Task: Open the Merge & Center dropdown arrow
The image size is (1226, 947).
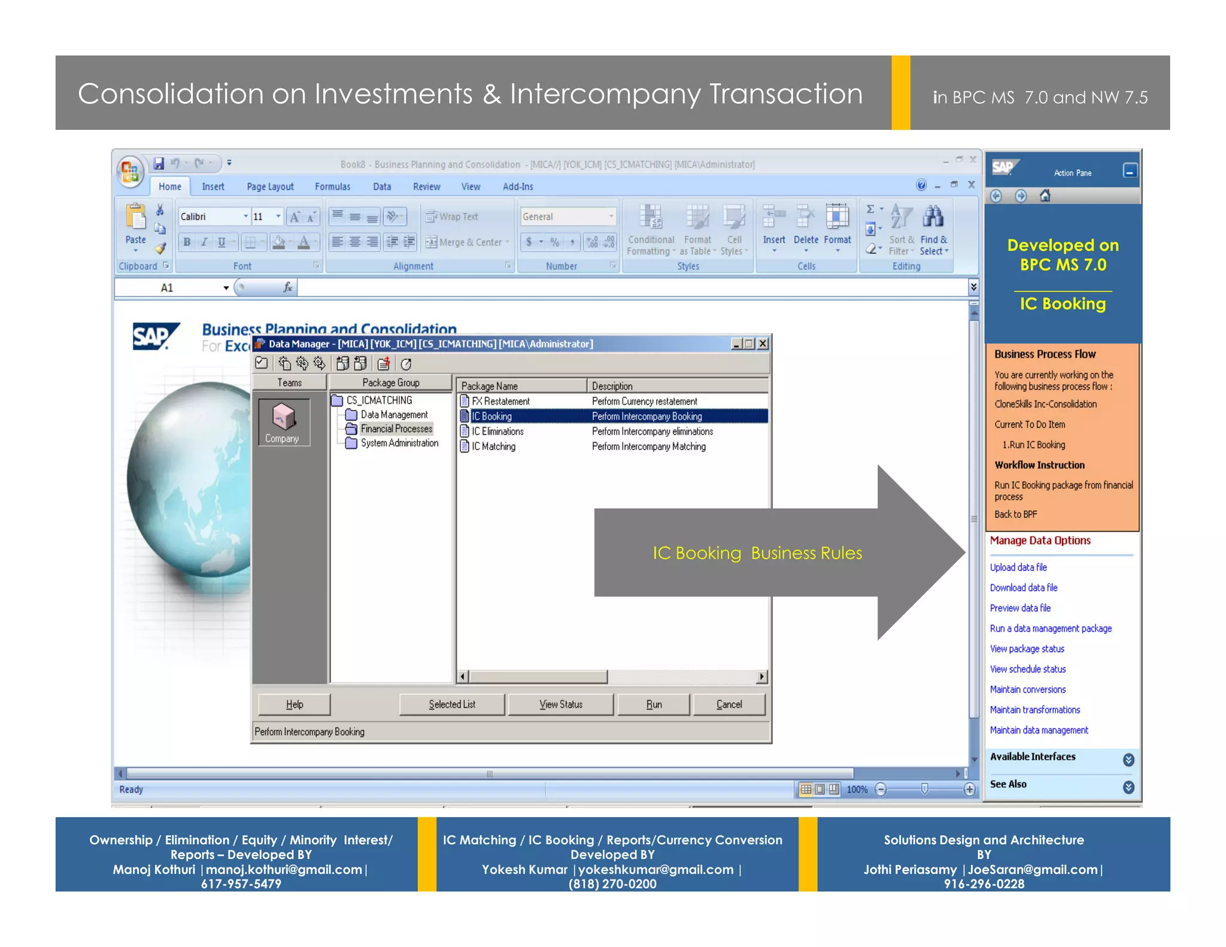Action: click(x=508, y=242)
